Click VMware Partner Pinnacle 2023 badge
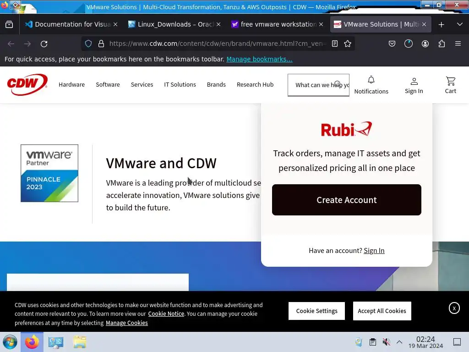This screenshot has height=352, width=469. (x=49, y=173)
